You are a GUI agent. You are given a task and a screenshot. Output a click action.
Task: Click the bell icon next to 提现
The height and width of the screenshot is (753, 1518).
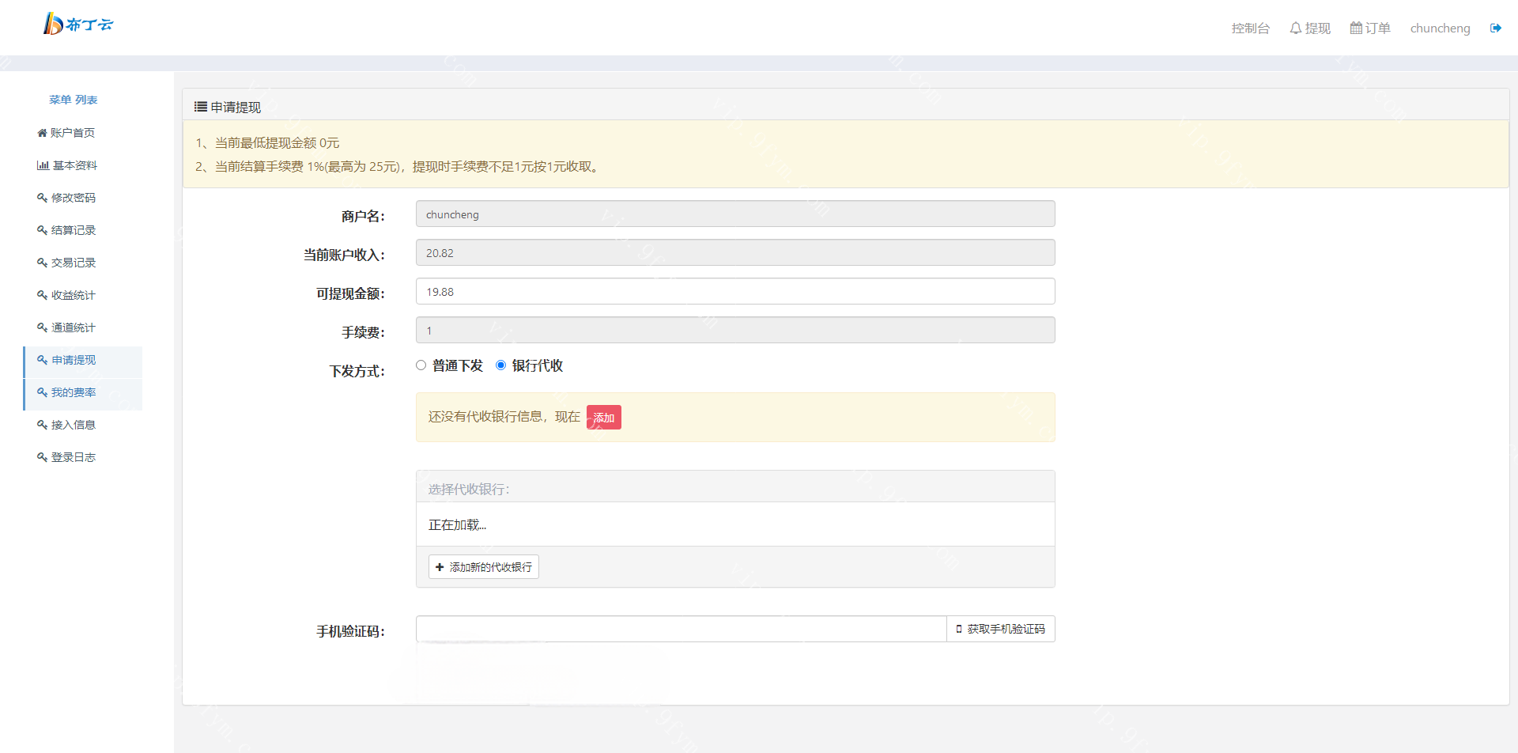[x=1295, y=28]
